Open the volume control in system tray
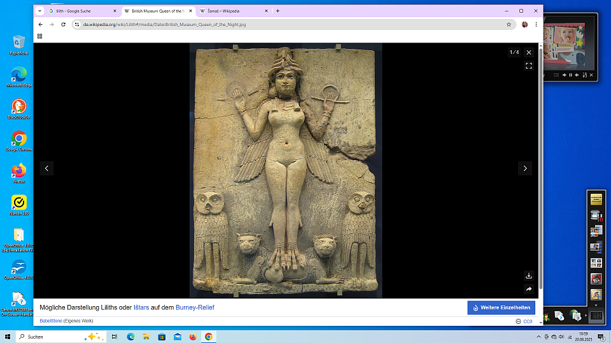611x343 pixels. point(561,337)
